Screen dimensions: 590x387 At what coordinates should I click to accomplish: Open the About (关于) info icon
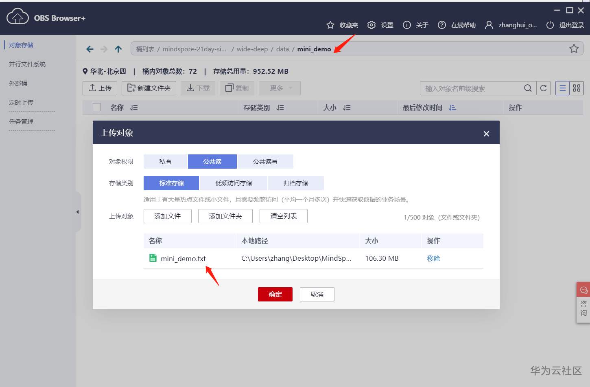[x=406, y=25]
